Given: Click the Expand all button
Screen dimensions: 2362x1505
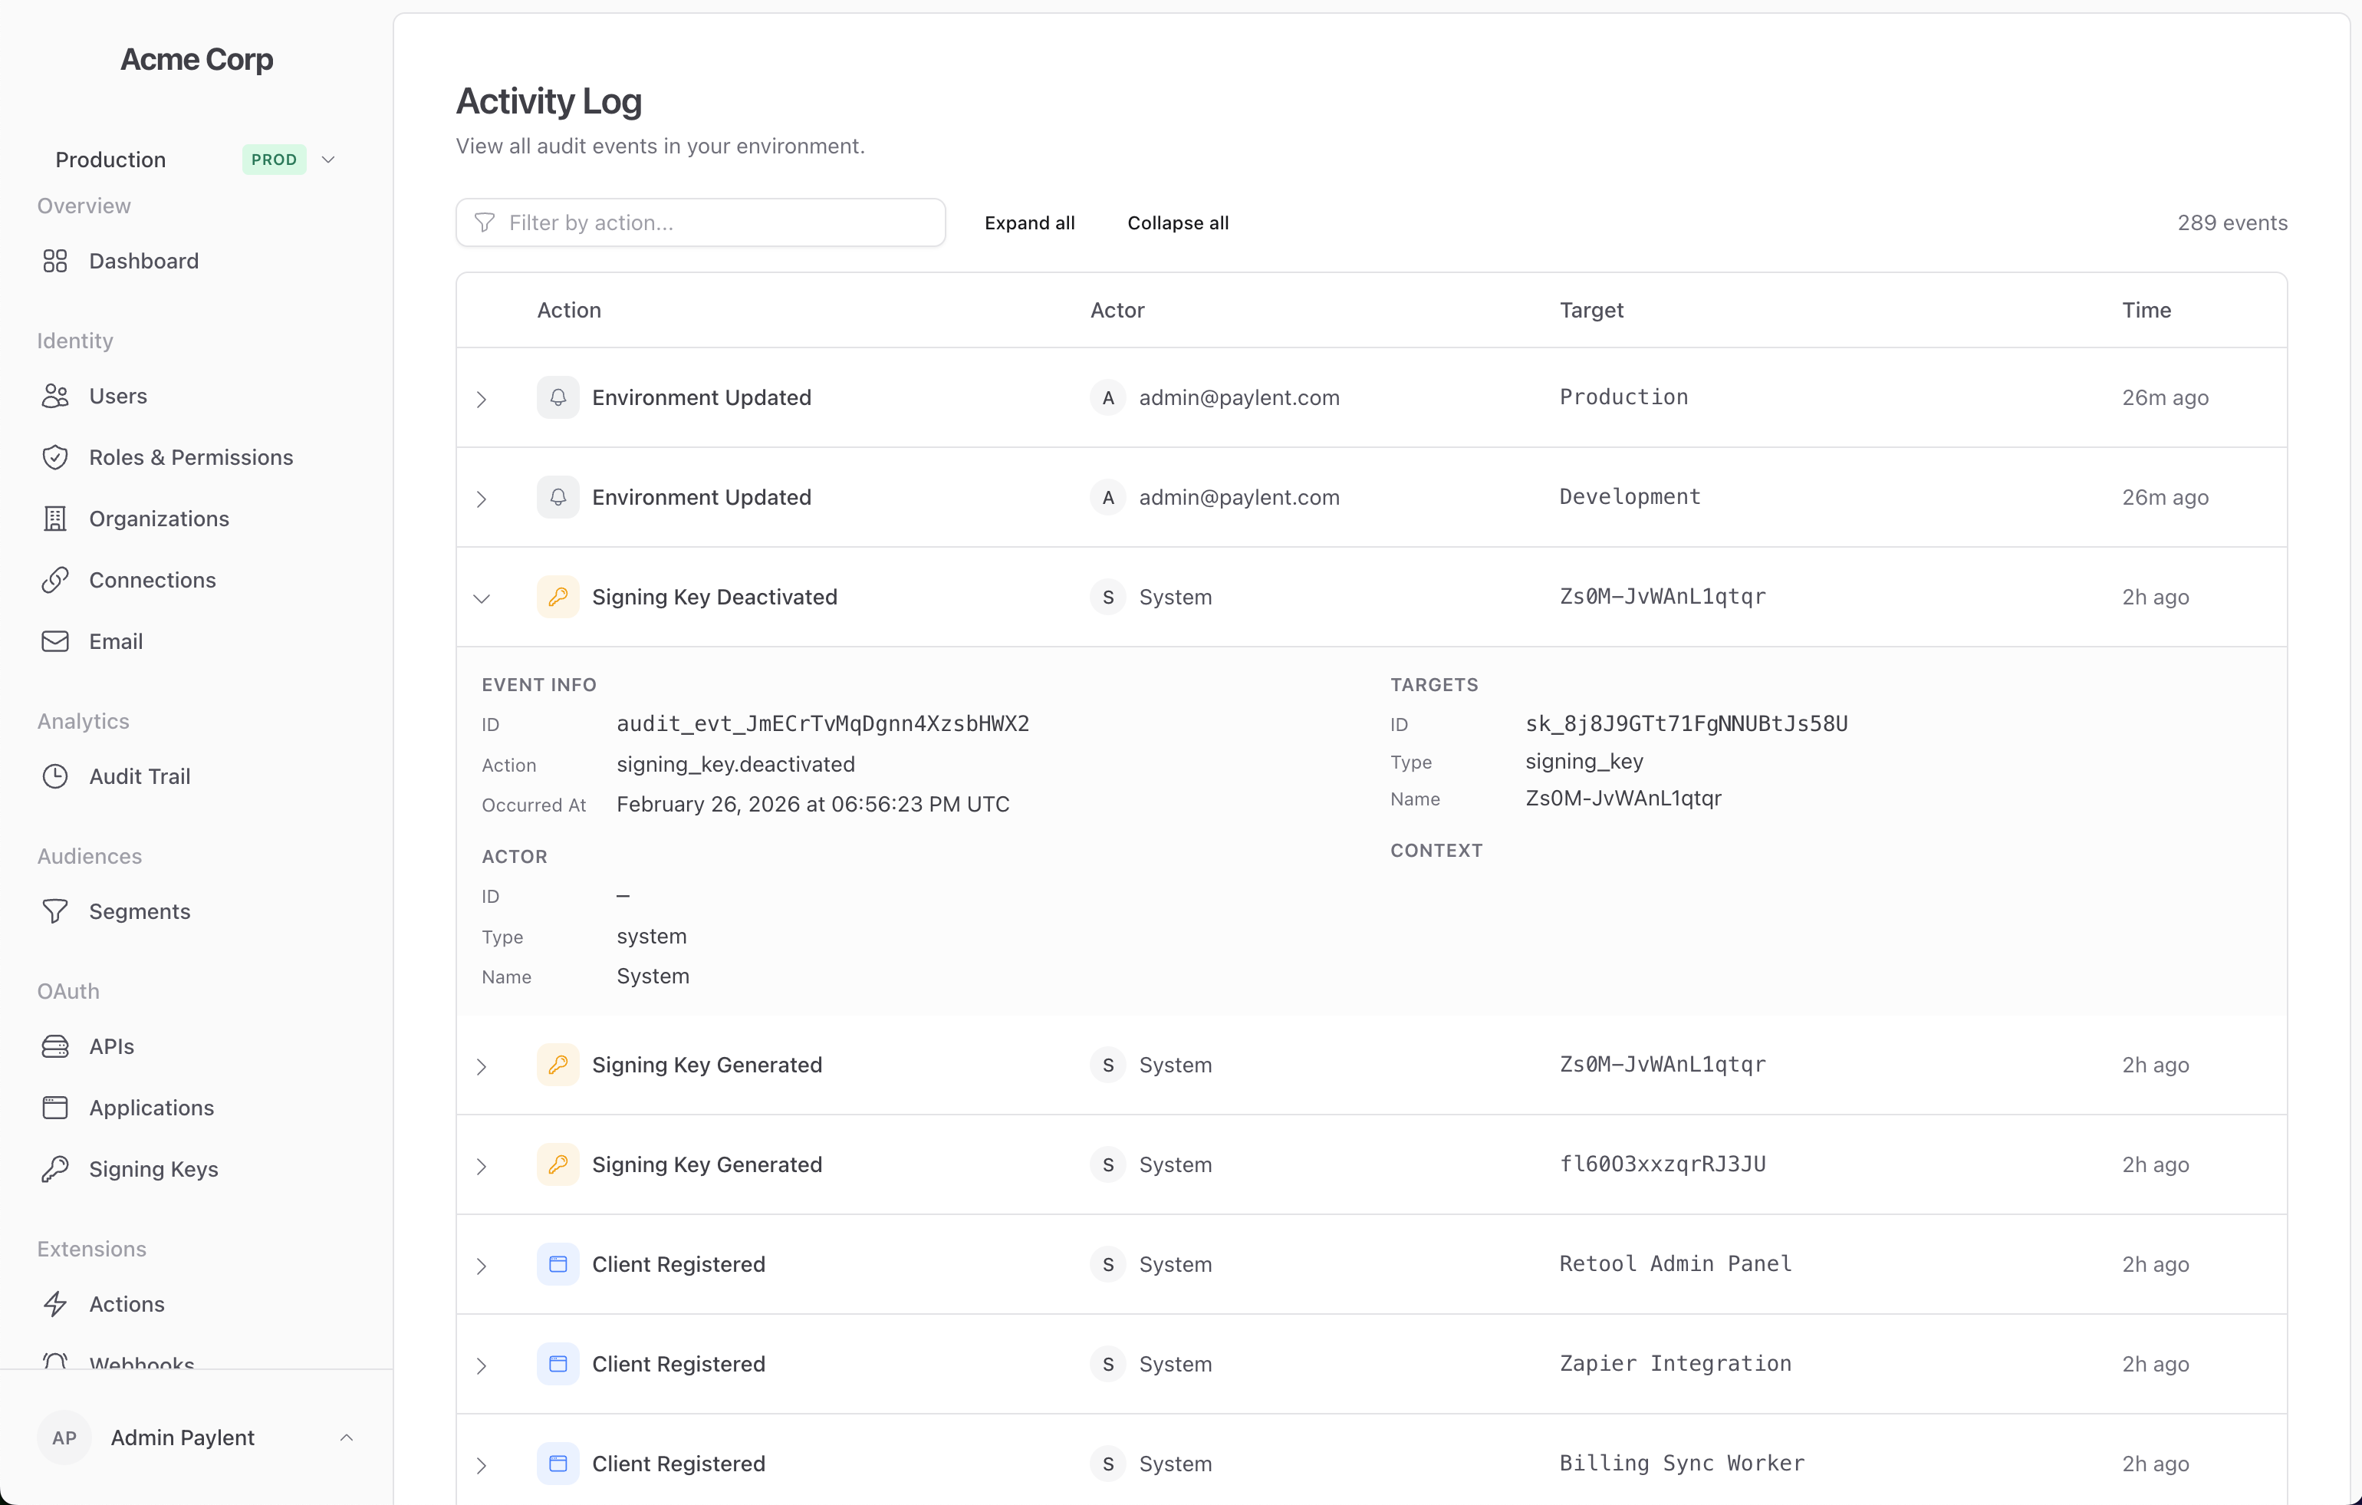Looking at the screenshot, I should [x=1030, y=222].
